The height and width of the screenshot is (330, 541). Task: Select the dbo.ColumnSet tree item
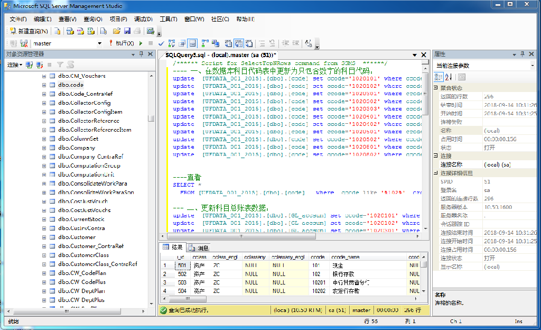(78, 139)
